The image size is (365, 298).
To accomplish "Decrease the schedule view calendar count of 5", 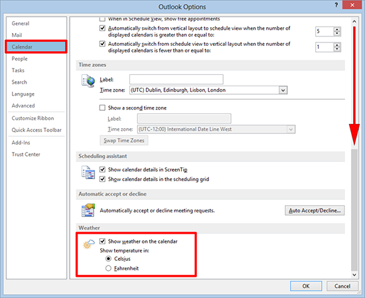I will point(337,34).
